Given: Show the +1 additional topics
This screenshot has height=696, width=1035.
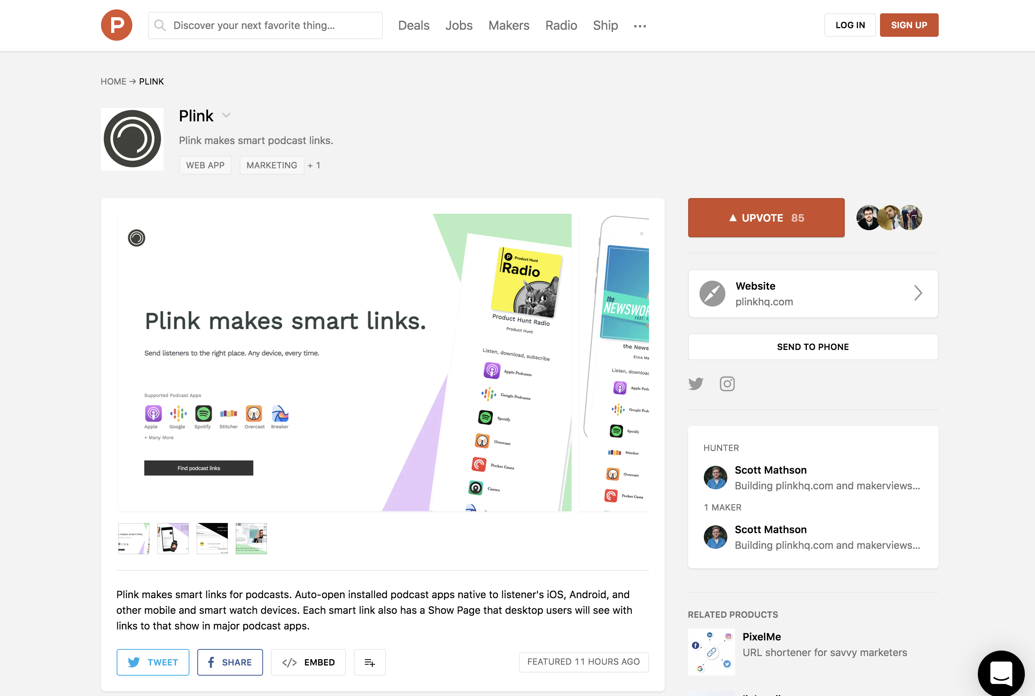Looking at the screenshot, I should coord(314,165).
